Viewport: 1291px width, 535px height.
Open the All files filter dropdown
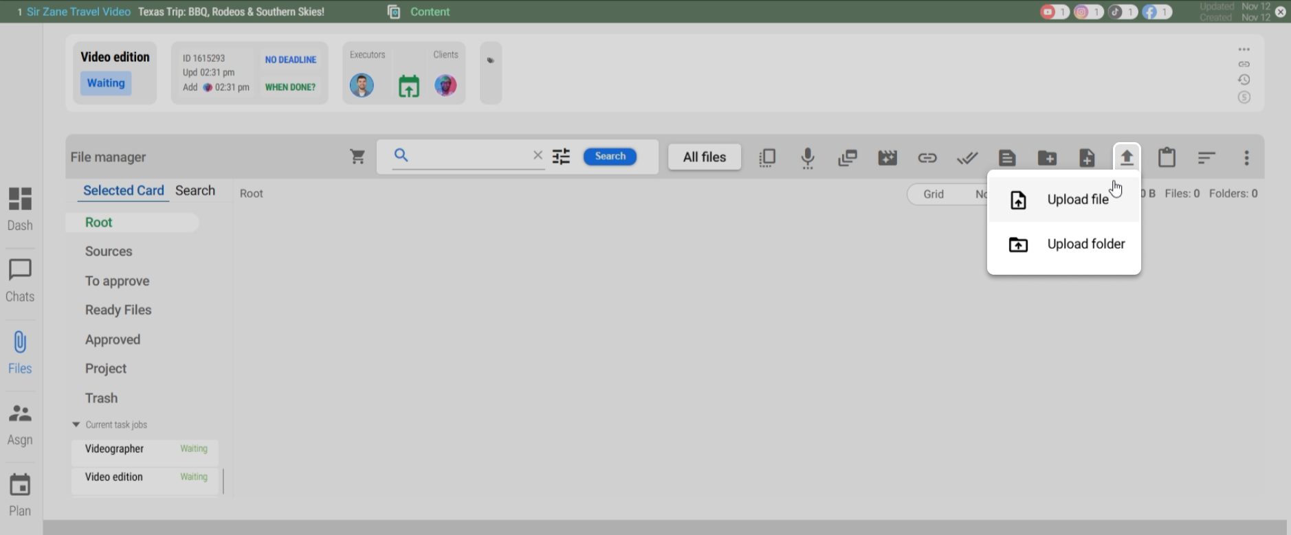click(704, 157)
